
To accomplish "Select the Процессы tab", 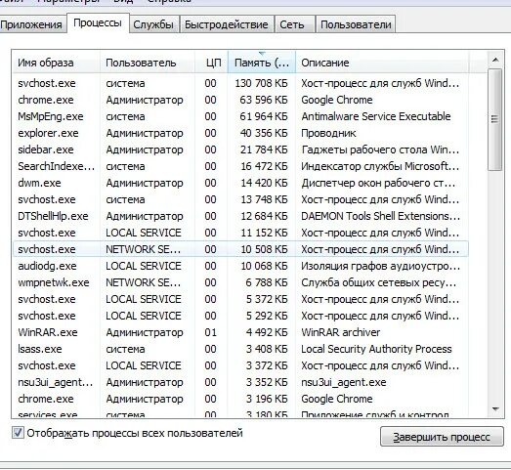I will pyautogui.click(x=98, y=23).
